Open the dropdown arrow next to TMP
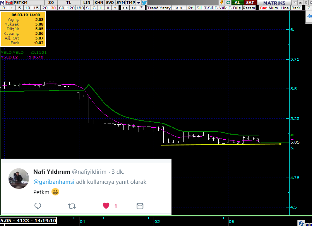This screenshot has width=312, height=226. coord(139,3)
